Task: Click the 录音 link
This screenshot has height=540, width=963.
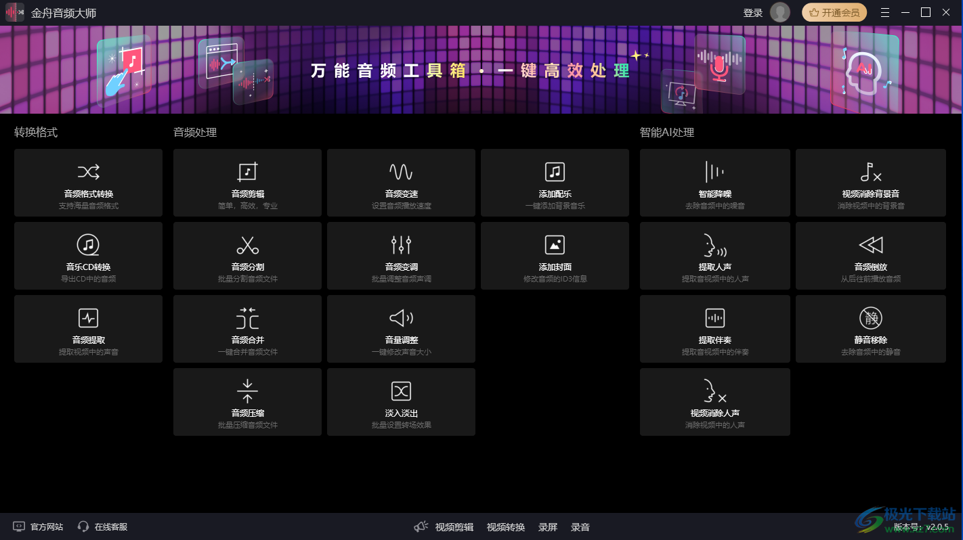Action: click(580, 527)
